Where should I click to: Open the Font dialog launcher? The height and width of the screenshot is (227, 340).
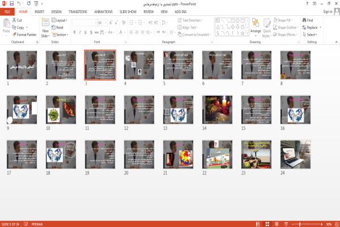coord(126,42)
